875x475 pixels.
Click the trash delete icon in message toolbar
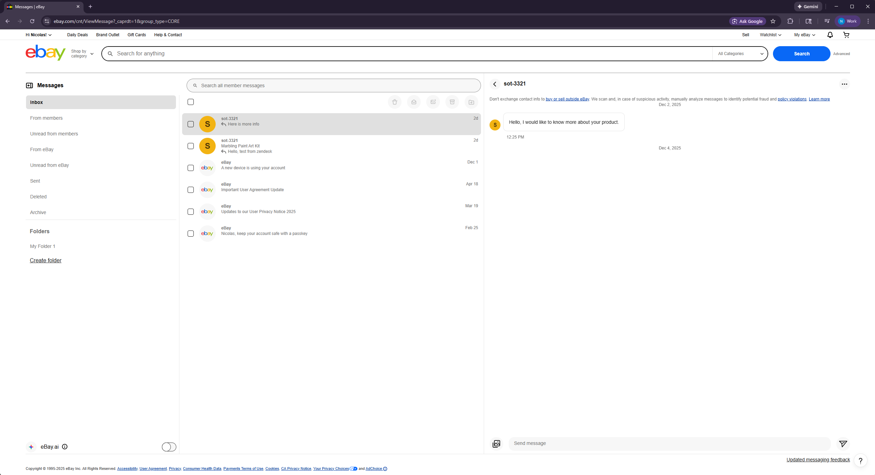pos(394,102)
